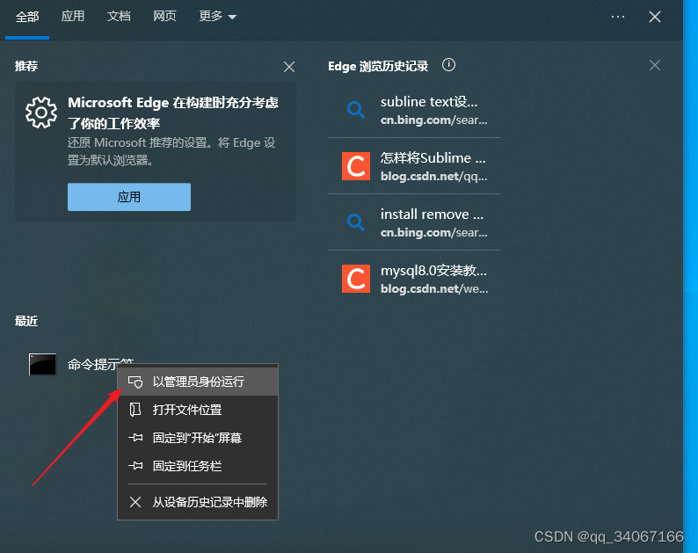698x553 pixels.
Task: Open the subline text设... history entry
Action: tap(414, 110)
